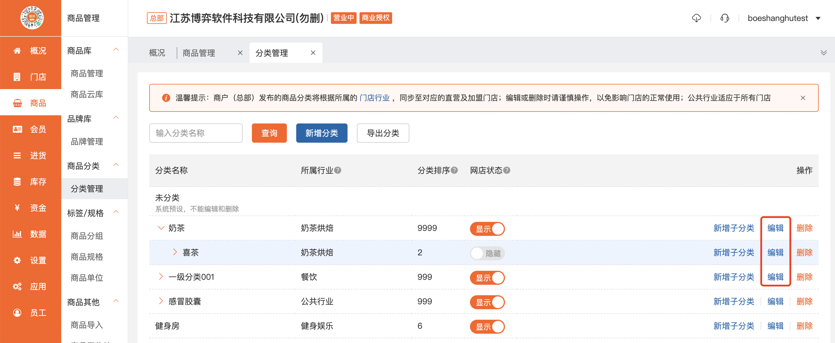Open 设置 settings gear icon
The width and height of the screenshot is (835, 343).
click(x=17, y=260)
